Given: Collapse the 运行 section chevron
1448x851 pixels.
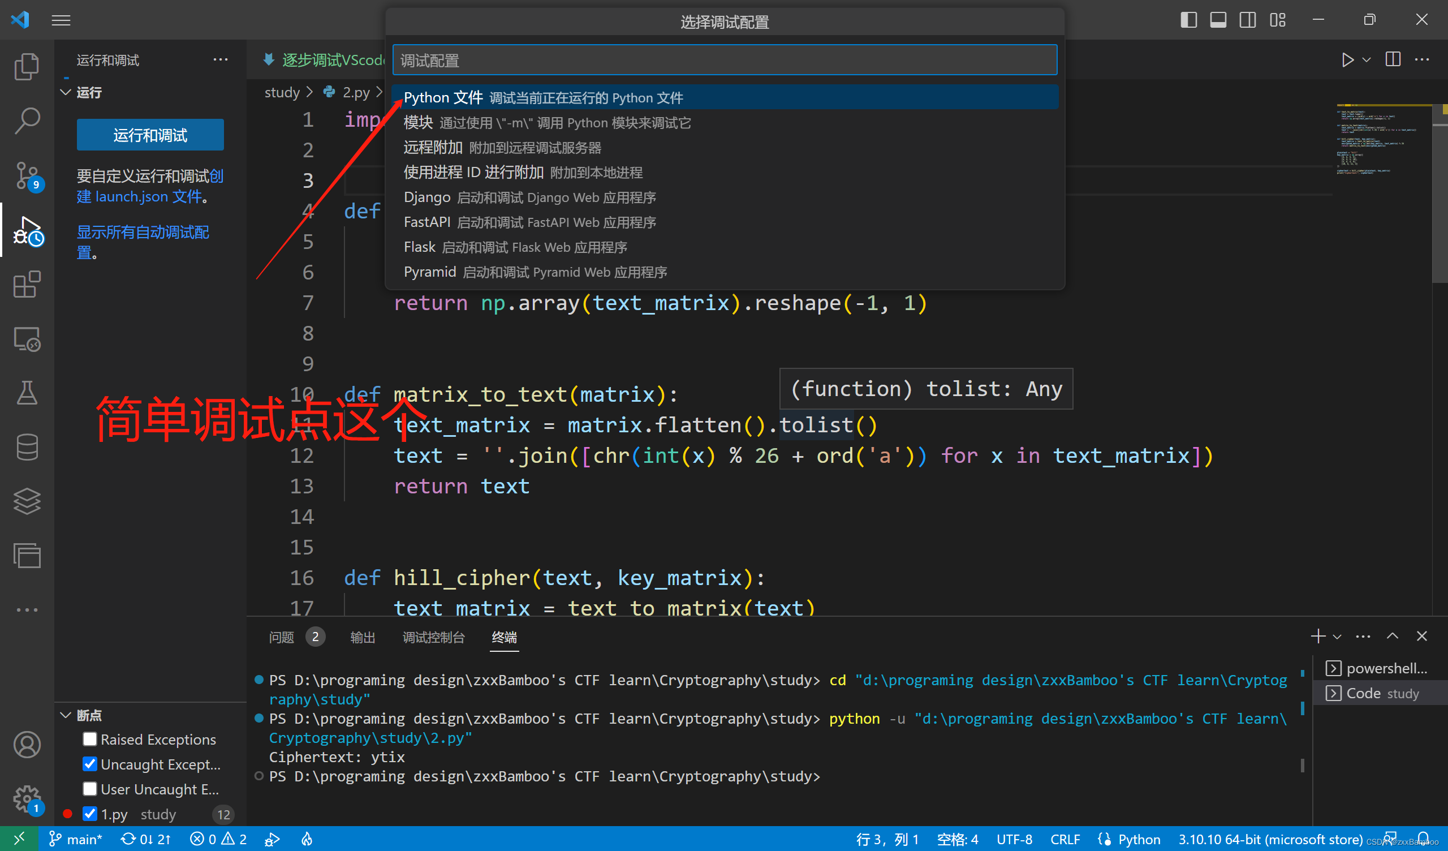Looking at the screenshot, I should click(x=66, y=93).
